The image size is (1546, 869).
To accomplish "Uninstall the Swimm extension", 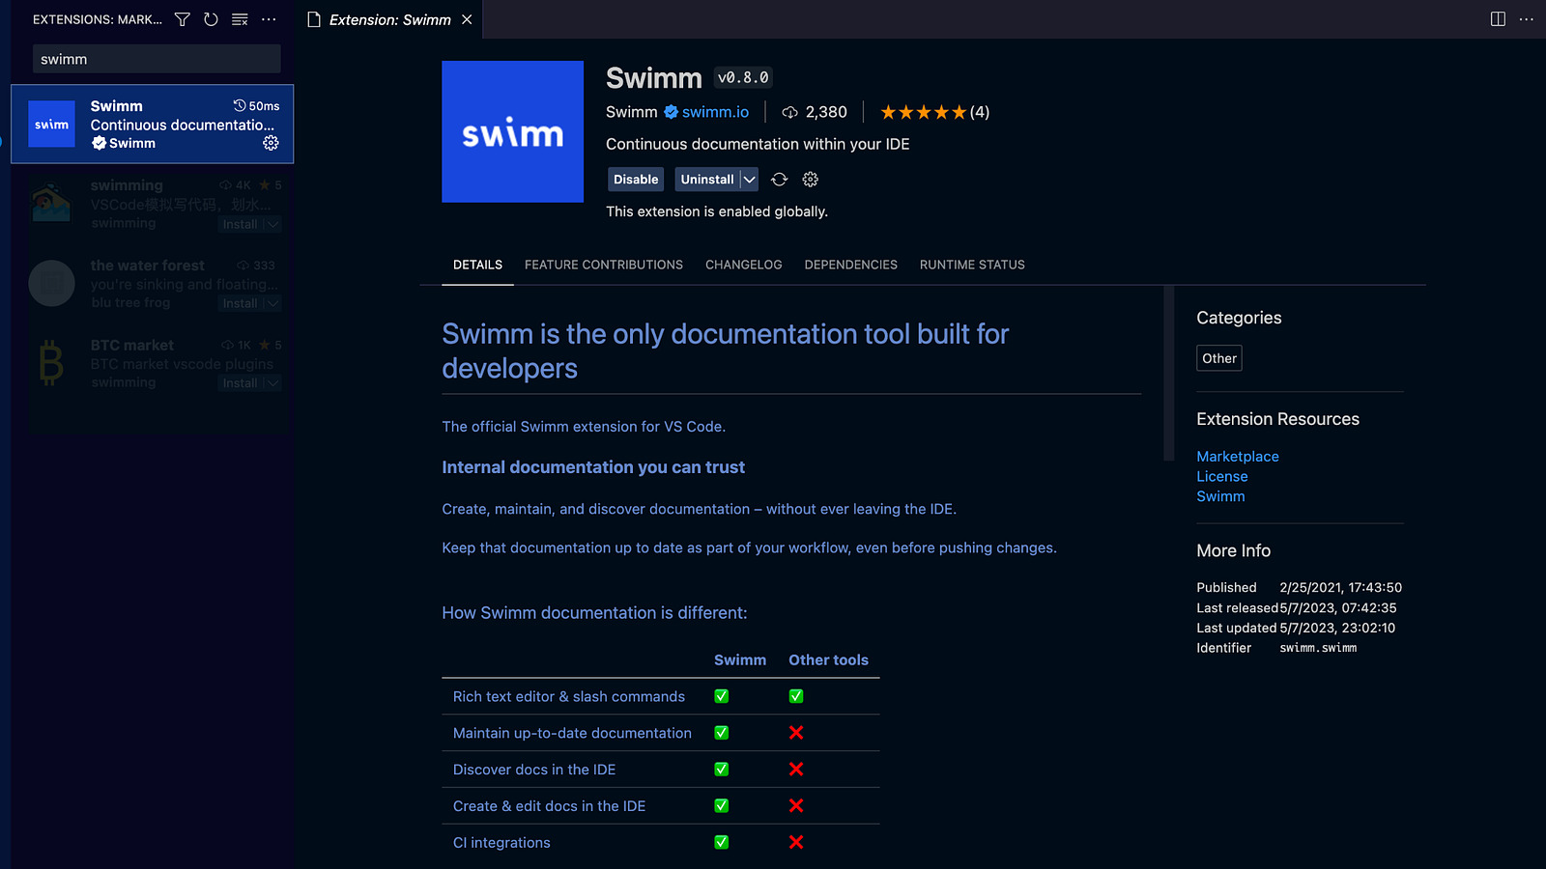I will tap(706, 180).
